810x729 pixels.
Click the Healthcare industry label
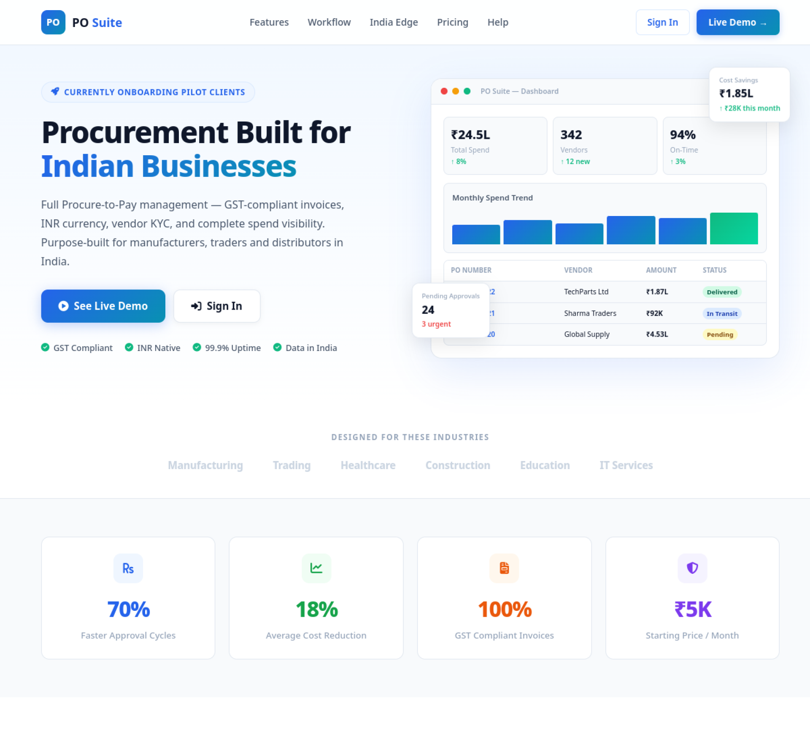click(x=368, y=465)
